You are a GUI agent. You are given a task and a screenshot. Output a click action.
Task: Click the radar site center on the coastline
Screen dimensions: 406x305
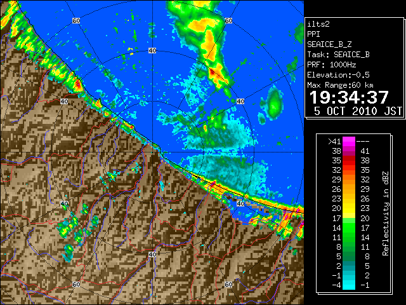[152, 152]
